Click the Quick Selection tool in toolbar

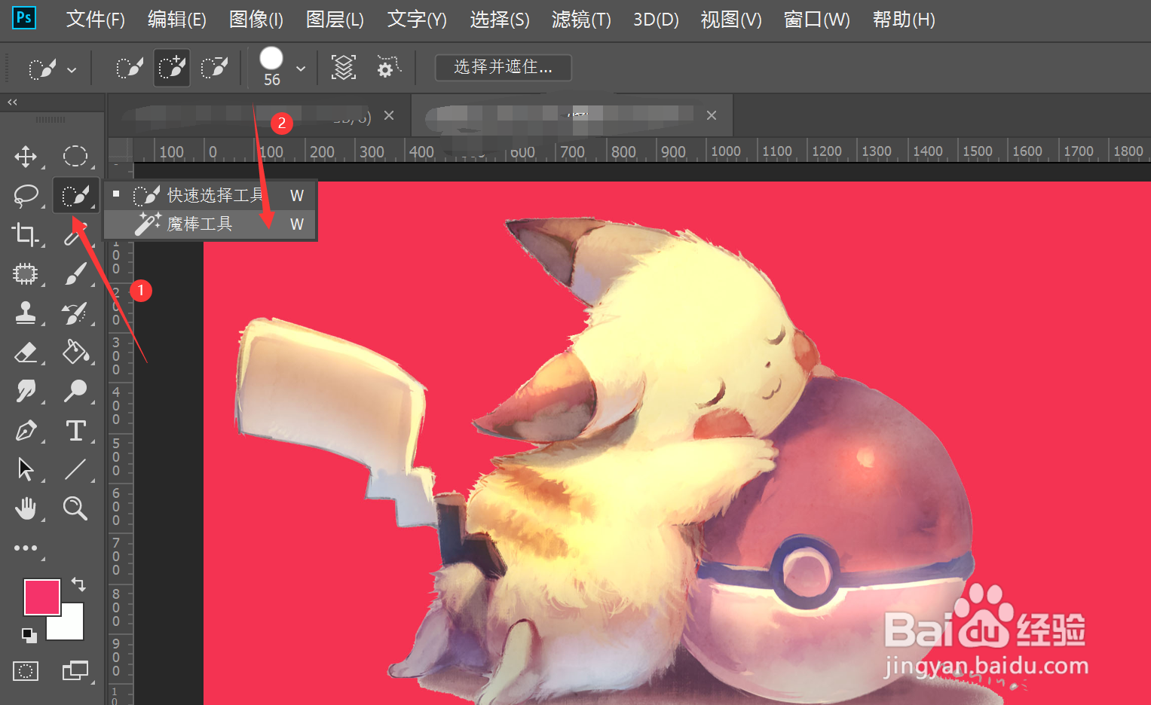coord(75,196)
